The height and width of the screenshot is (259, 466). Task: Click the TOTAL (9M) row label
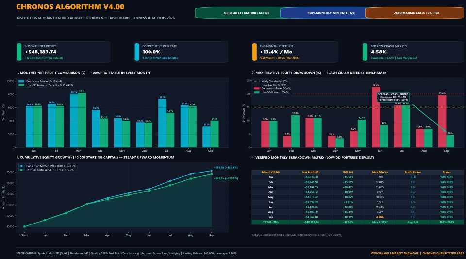(x=271, y=222)
